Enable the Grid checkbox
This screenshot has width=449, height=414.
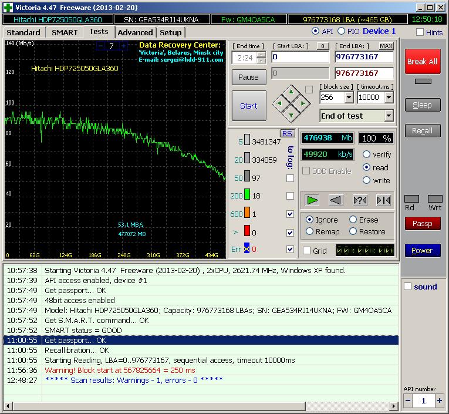306,251
